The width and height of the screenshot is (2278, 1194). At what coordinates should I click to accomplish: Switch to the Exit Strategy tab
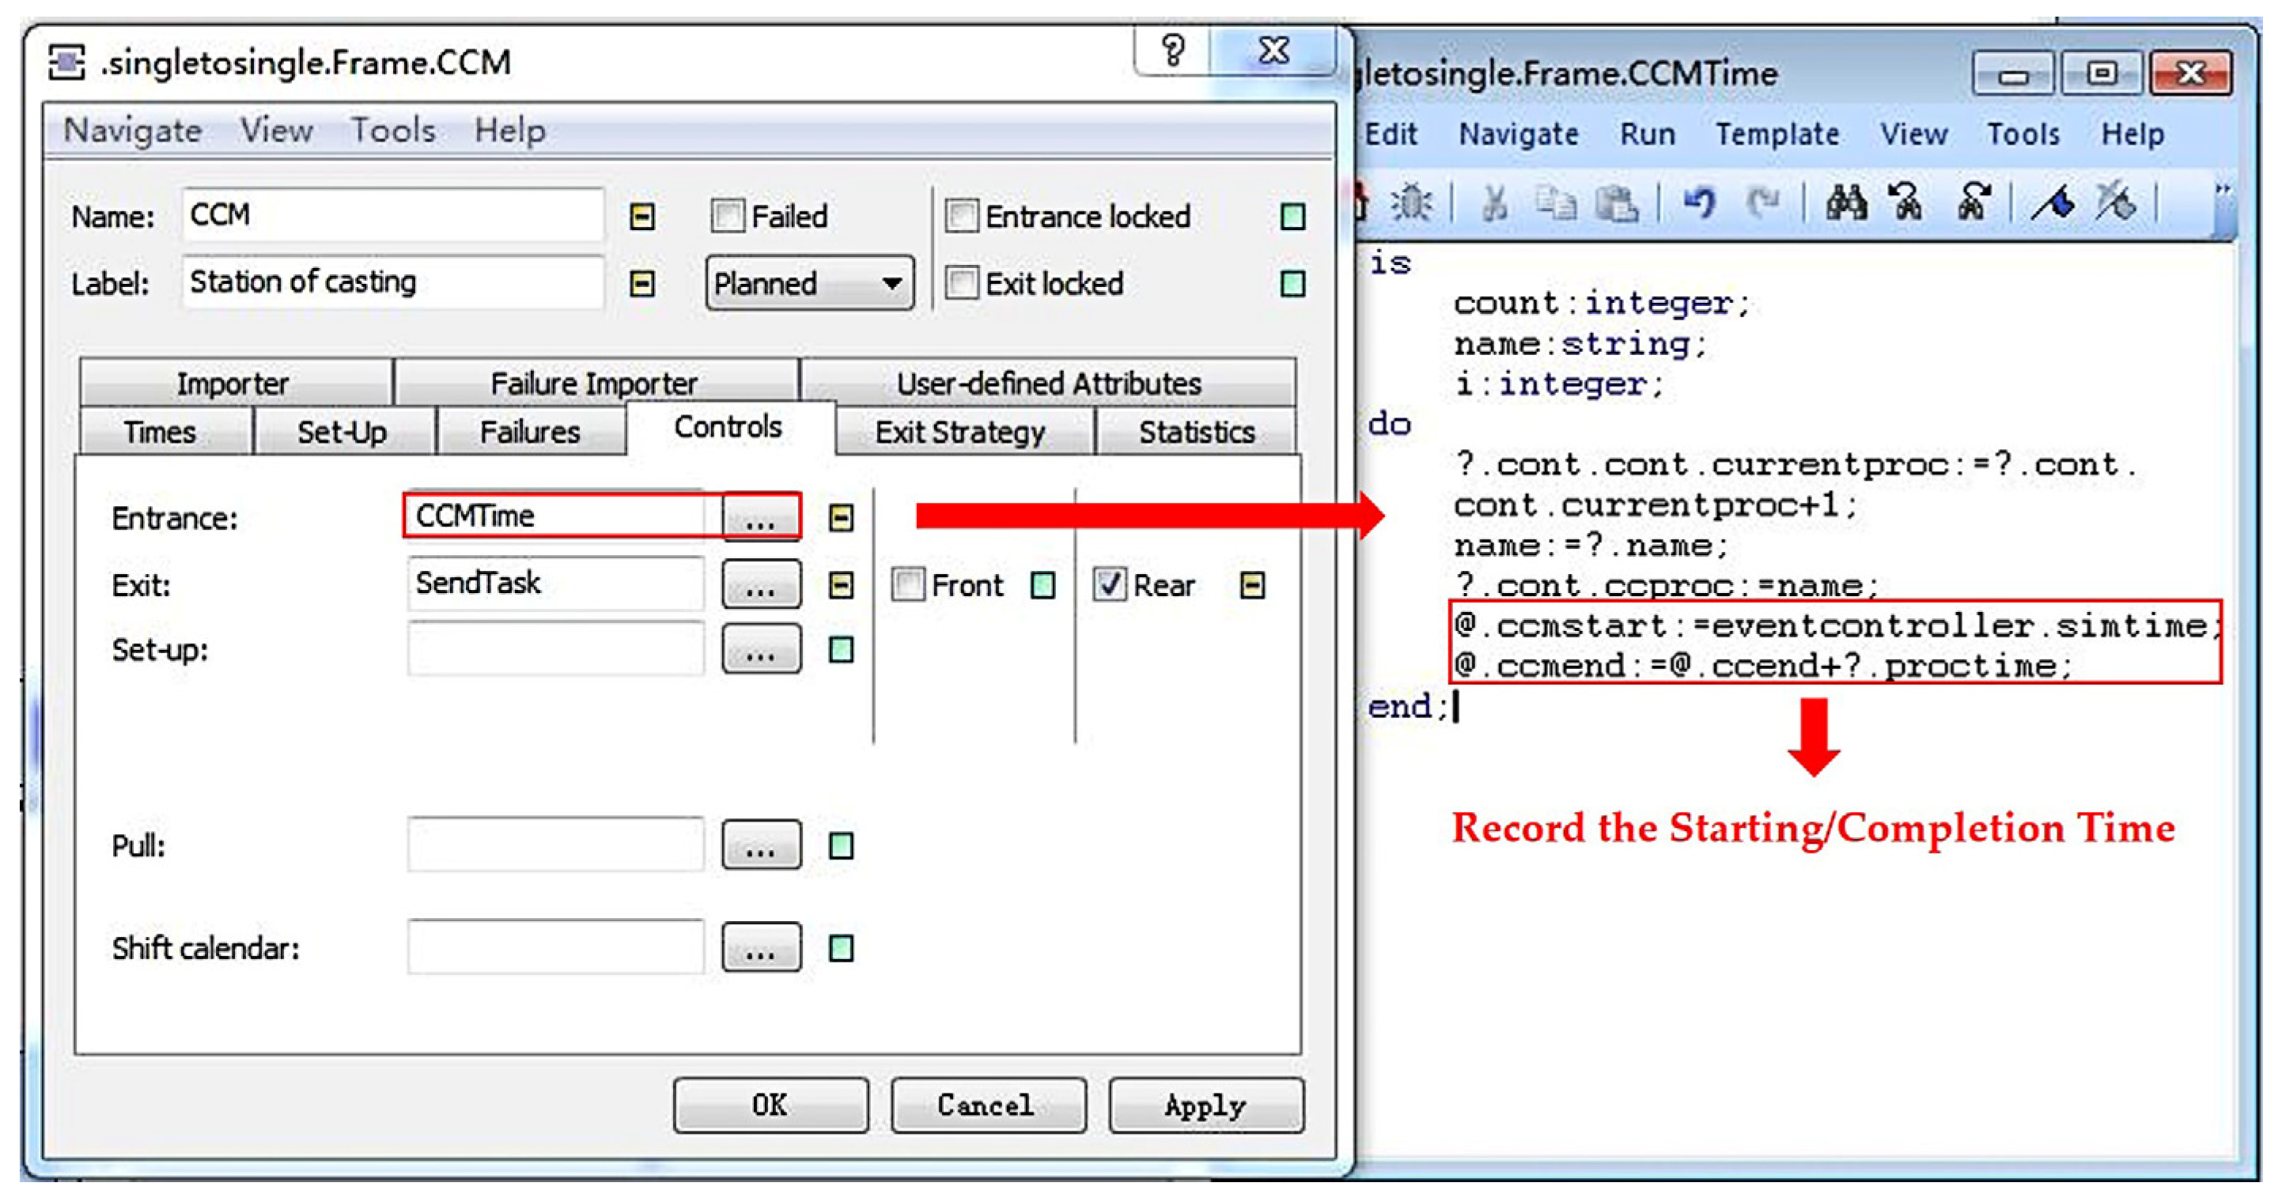[x=960, y=433]
